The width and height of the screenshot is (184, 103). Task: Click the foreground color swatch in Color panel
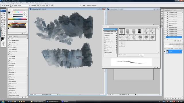click(x=9, y=13)
